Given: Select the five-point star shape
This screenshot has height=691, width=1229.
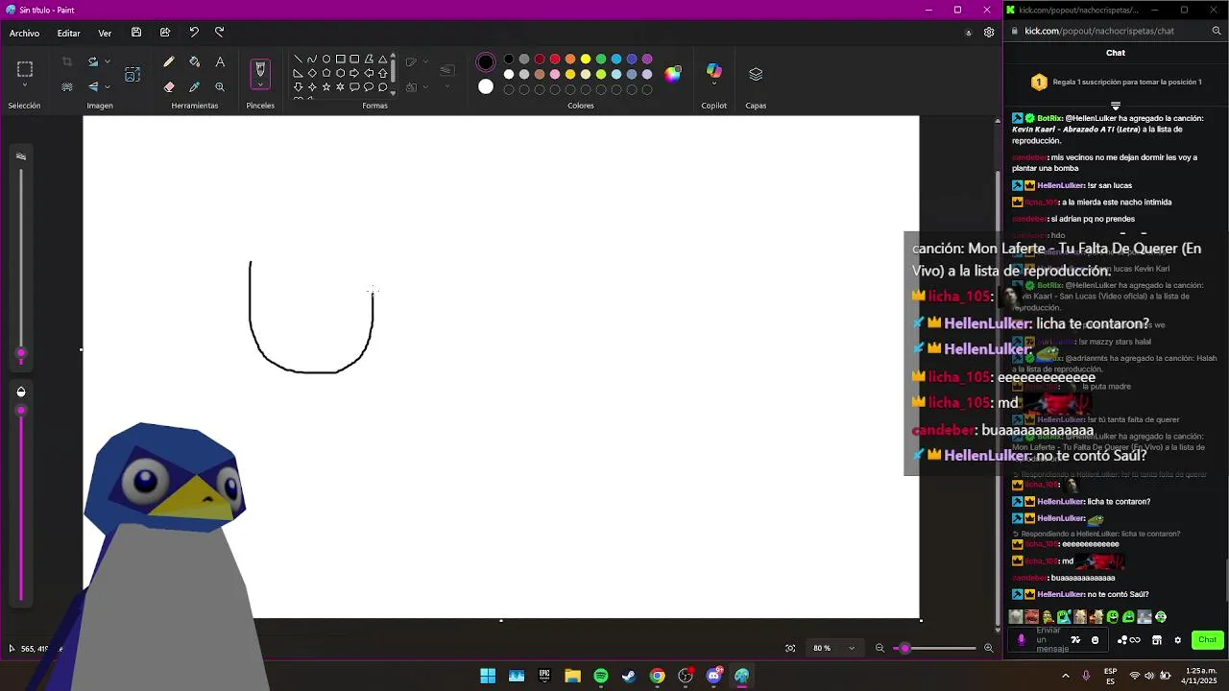Looking at the screenshot, I should tap(326, 87).
